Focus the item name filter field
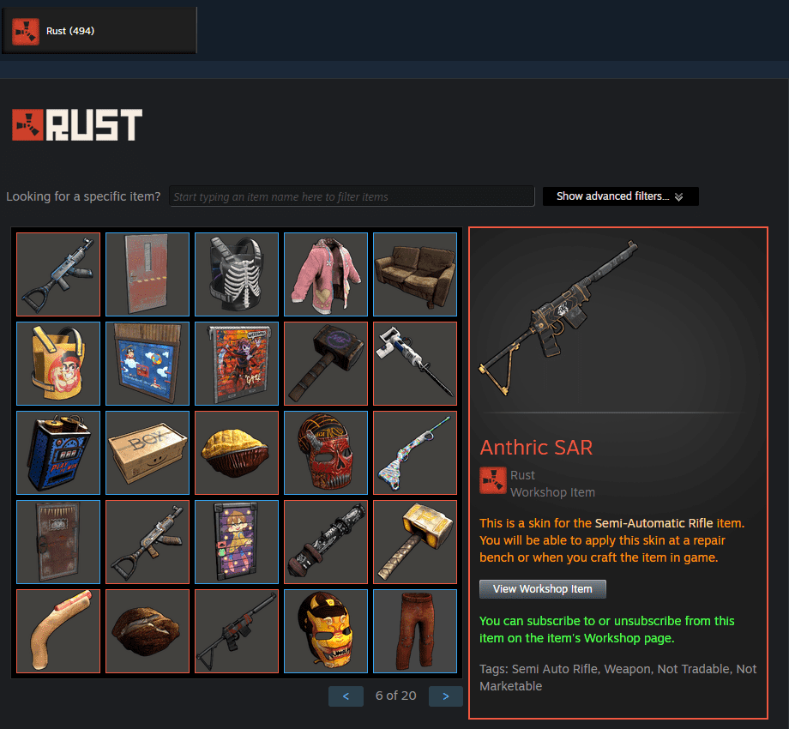 352,196
